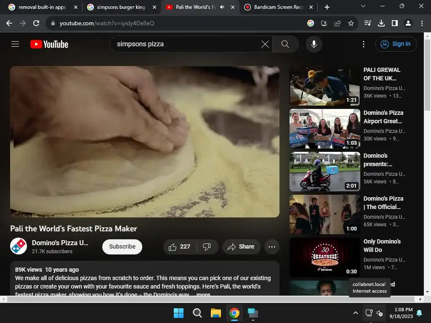Open notifications bell in taskbar
431x323 pixels.
point(420,313)
